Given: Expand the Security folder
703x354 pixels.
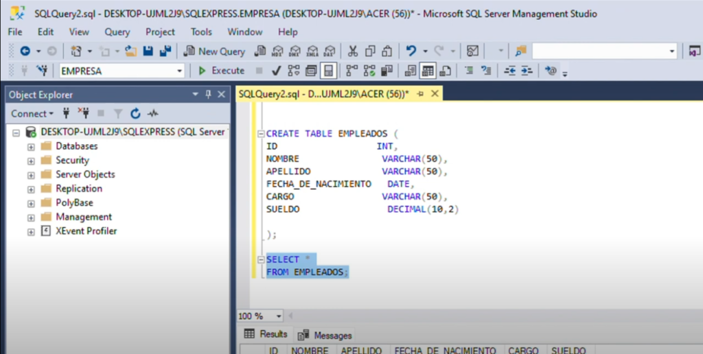Looking at the screenshot, I should (31, 161).
